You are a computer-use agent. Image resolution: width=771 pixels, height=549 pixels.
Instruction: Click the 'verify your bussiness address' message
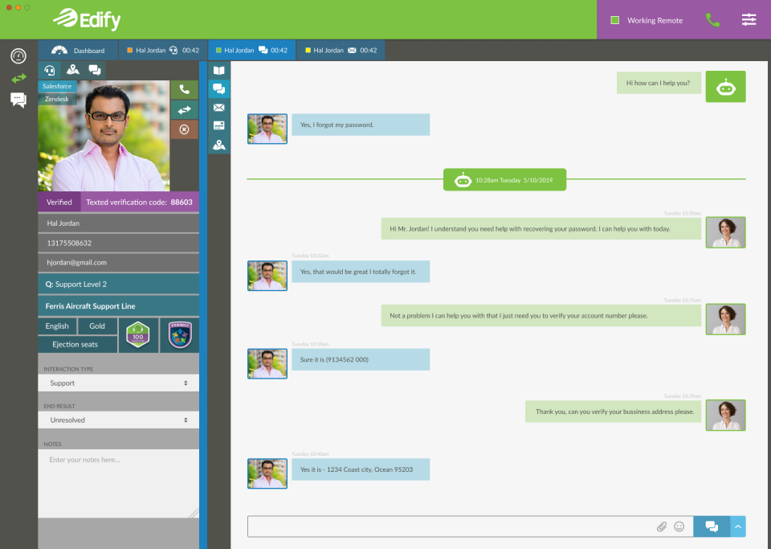pyautogui.click(x=613, y=412)
